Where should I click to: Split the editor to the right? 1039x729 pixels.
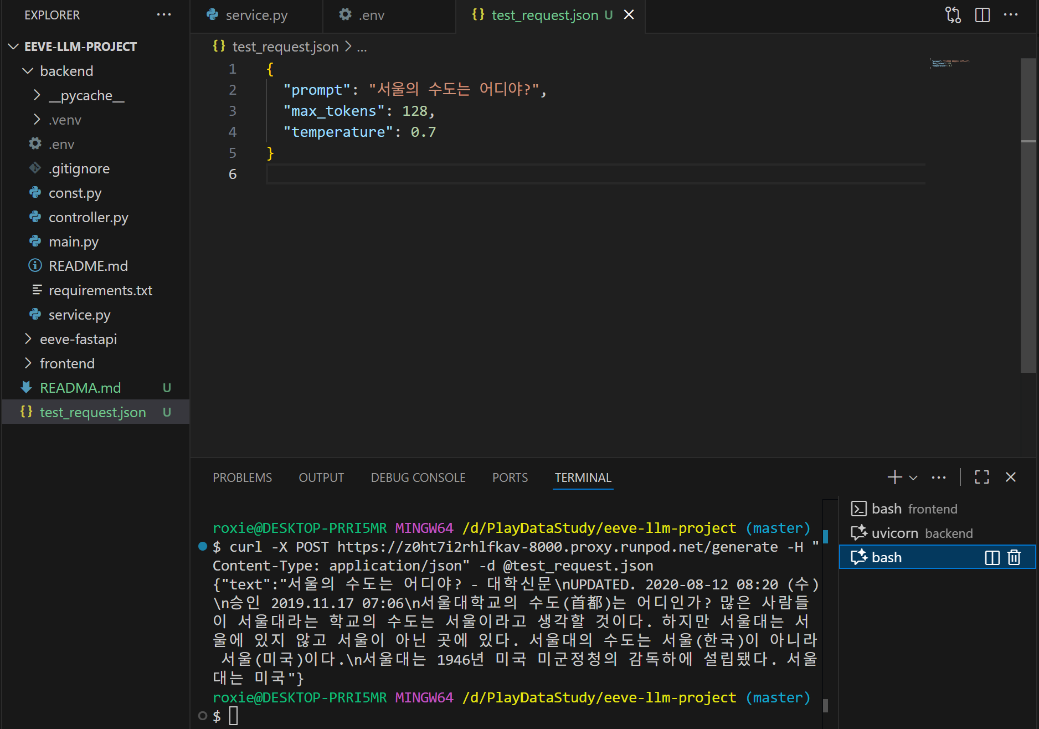coord(982,15)
